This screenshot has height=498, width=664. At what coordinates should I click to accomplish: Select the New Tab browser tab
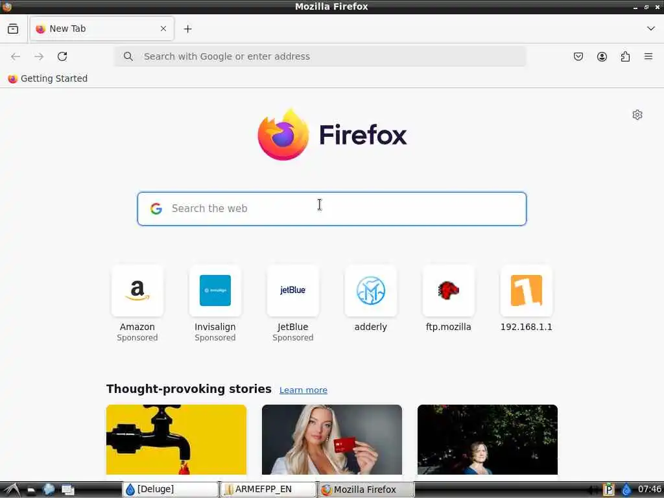pyautogui.click(x=102, y=29)
